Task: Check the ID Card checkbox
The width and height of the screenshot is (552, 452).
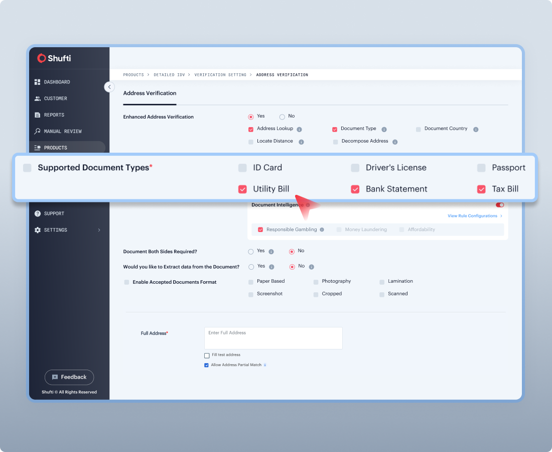Action: tap(242, 168)
